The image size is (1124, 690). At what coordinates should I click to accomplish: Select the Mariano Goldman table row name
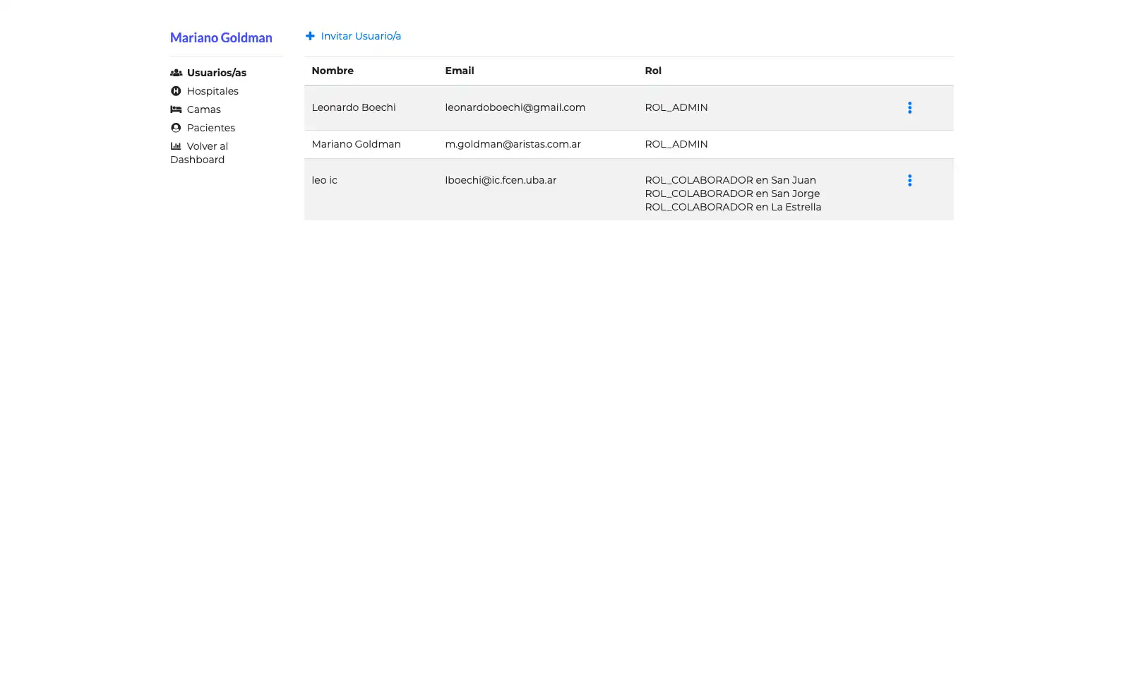tap(356, 144)
